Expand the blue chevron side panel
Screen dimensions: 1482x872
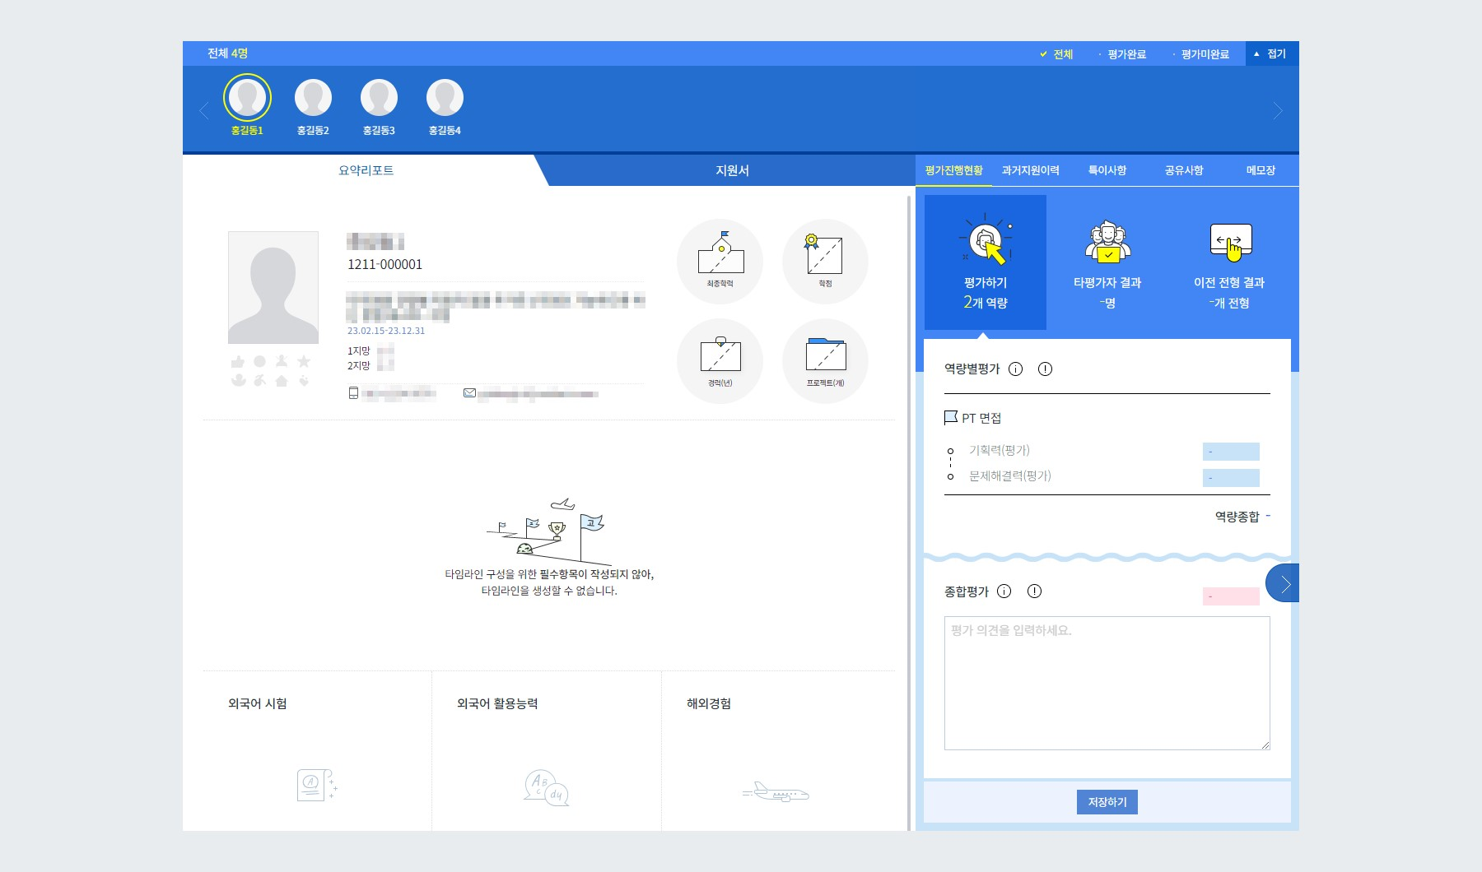tap(1284, 583)
